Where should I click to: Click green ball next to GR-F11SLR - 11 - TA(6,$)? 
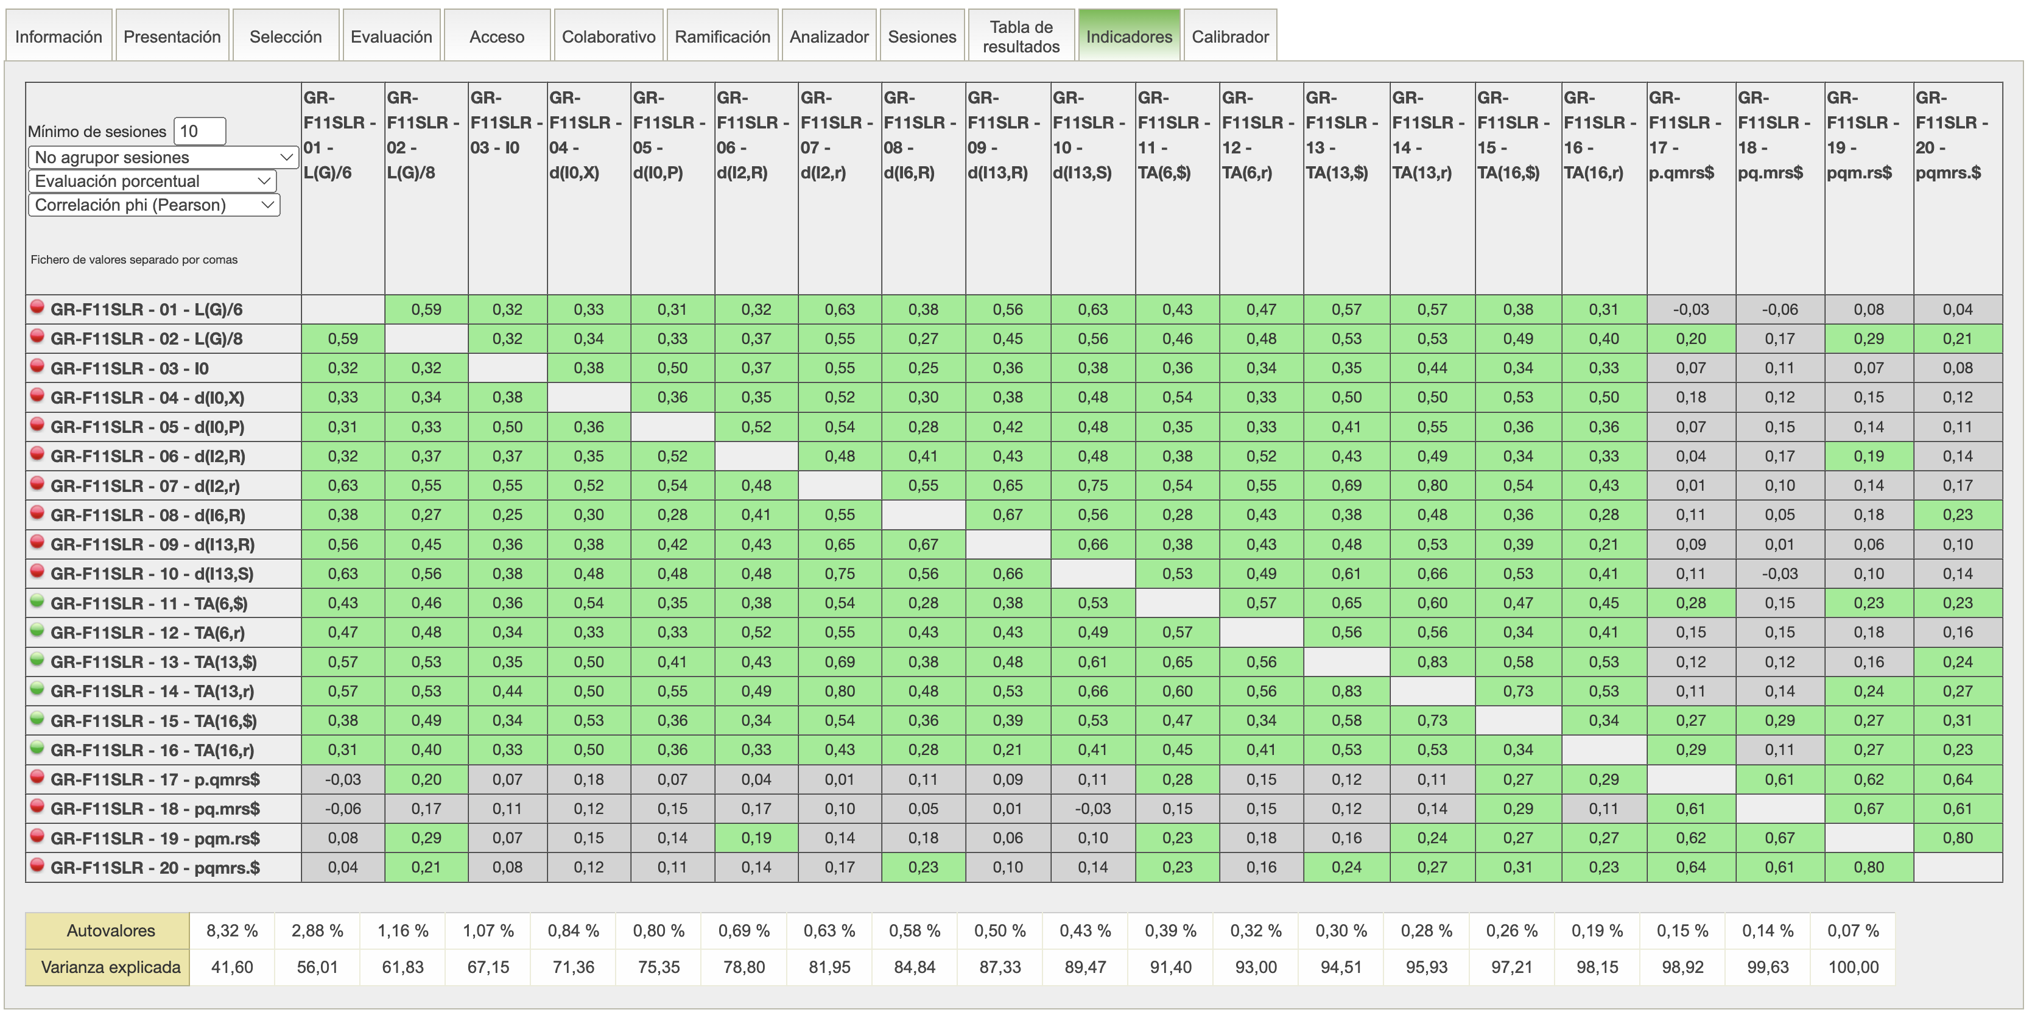click(37, 601)
